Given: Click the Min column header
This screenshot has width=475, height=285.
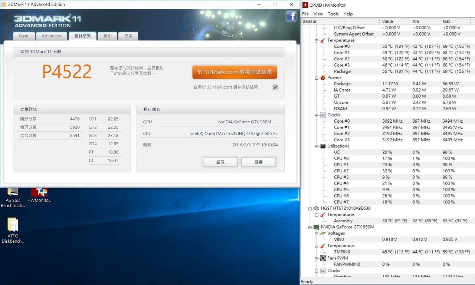Looking at the screenshot, I should pos(425,21).
